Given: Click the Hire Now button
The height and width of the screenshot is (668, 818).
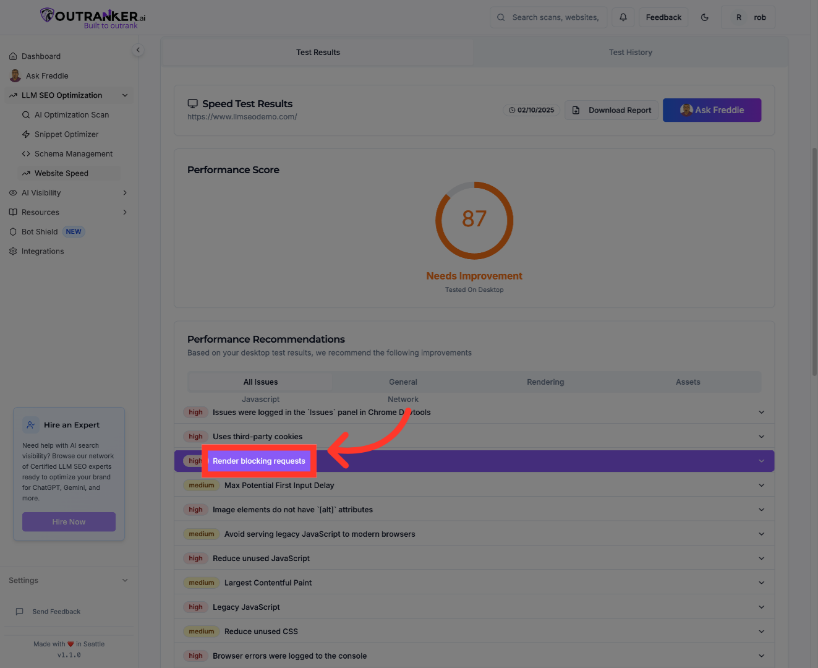Looking at the screenshot, I should (69, 521).
